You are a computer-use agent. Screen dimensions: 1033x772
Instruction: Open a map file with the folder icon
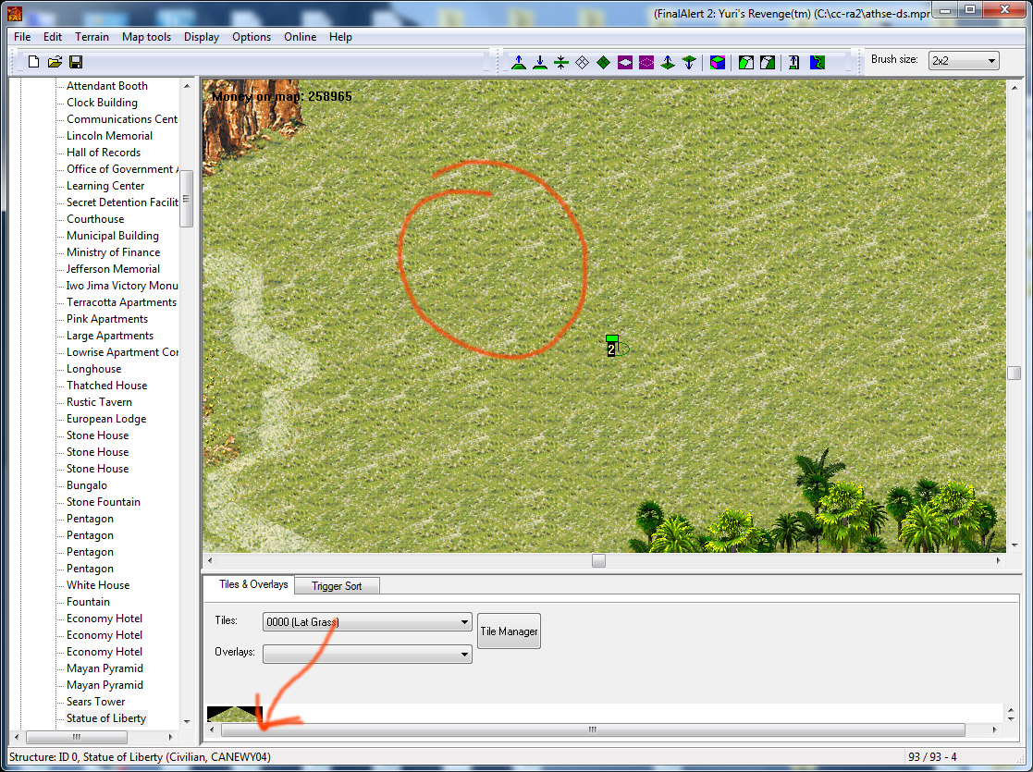pyautogui.click(x=55, y=62)
